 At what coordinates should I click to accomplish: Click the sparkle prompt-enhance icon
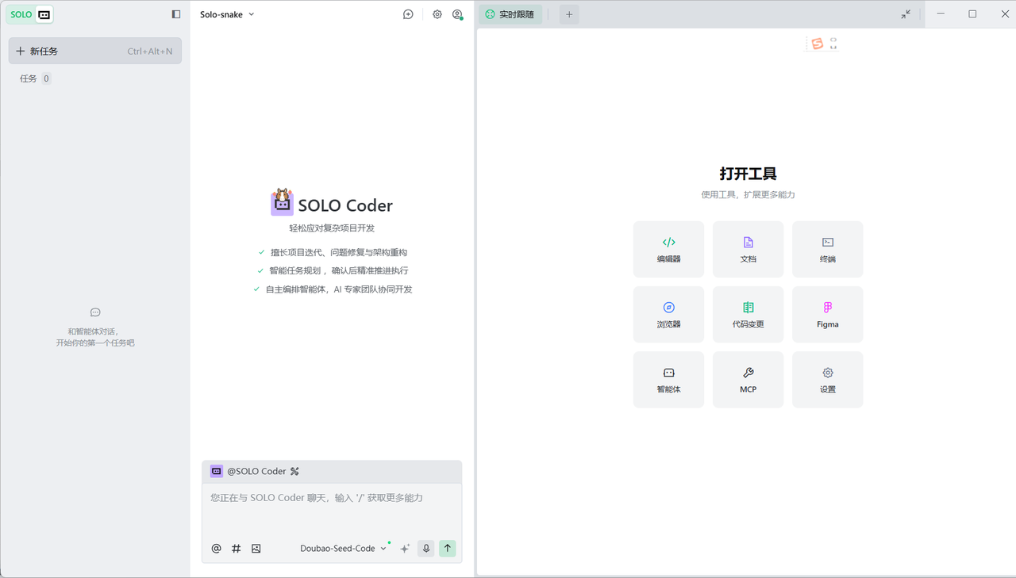(x=405, y=548)
